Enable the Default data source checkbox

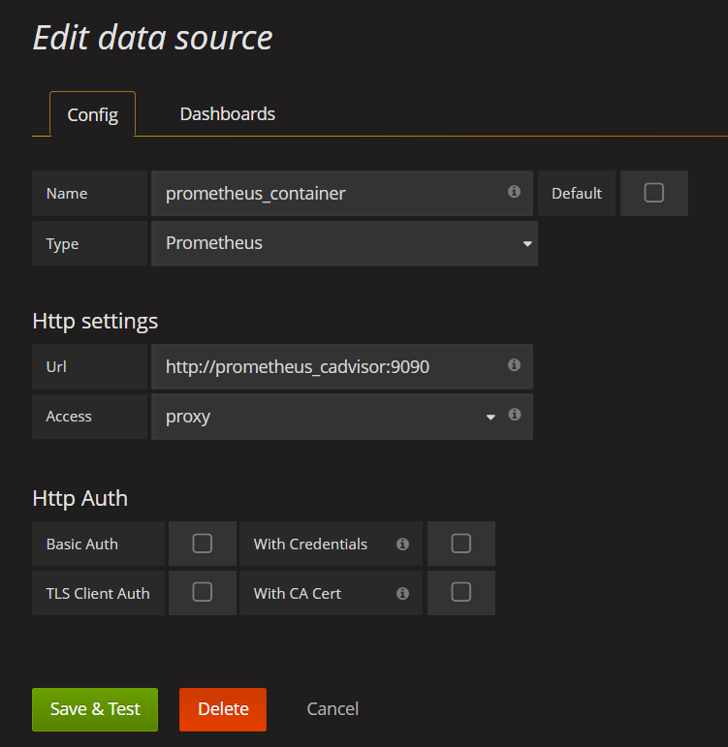coord(653,193)
